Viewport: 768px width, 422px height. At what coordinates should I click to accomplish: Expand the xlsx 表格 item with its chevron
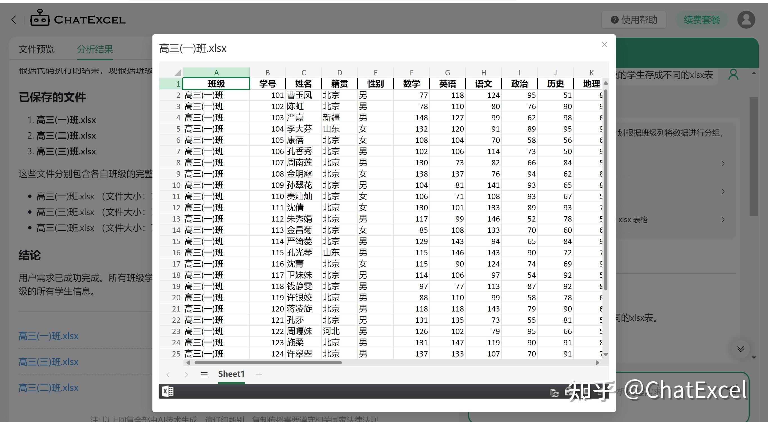click(724, 220)
